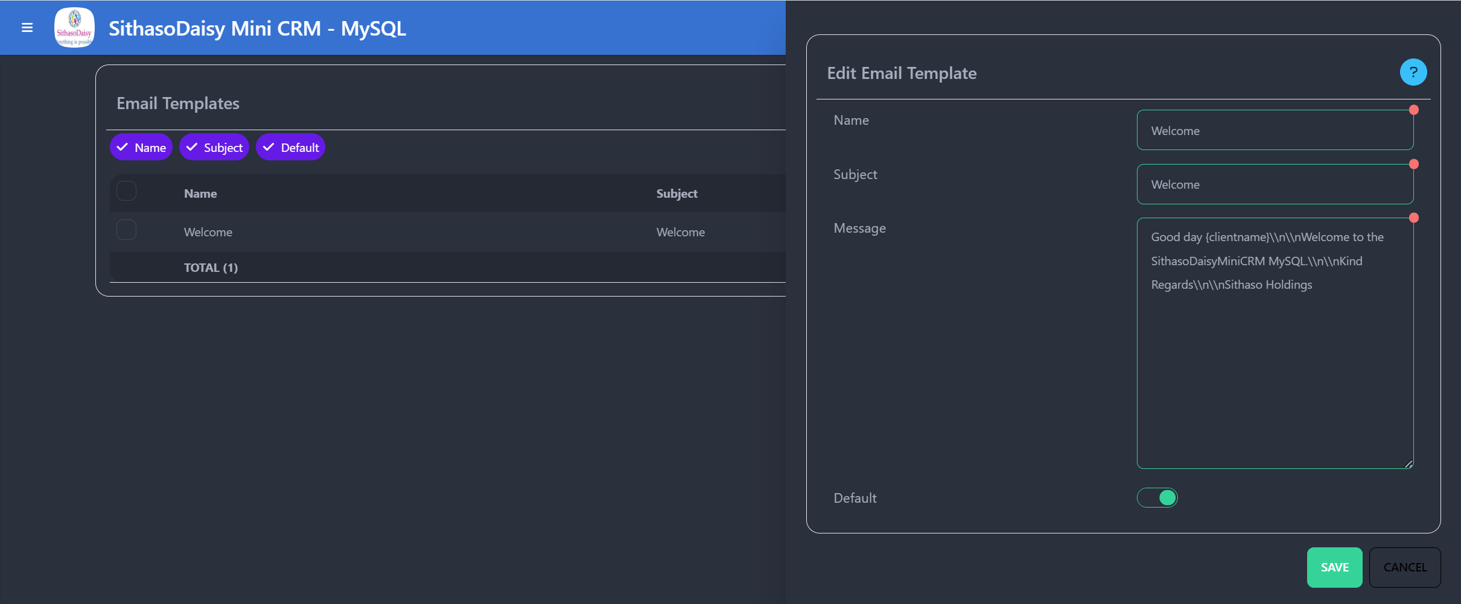Toggle the Subject column chip

[x=214, y=147]
